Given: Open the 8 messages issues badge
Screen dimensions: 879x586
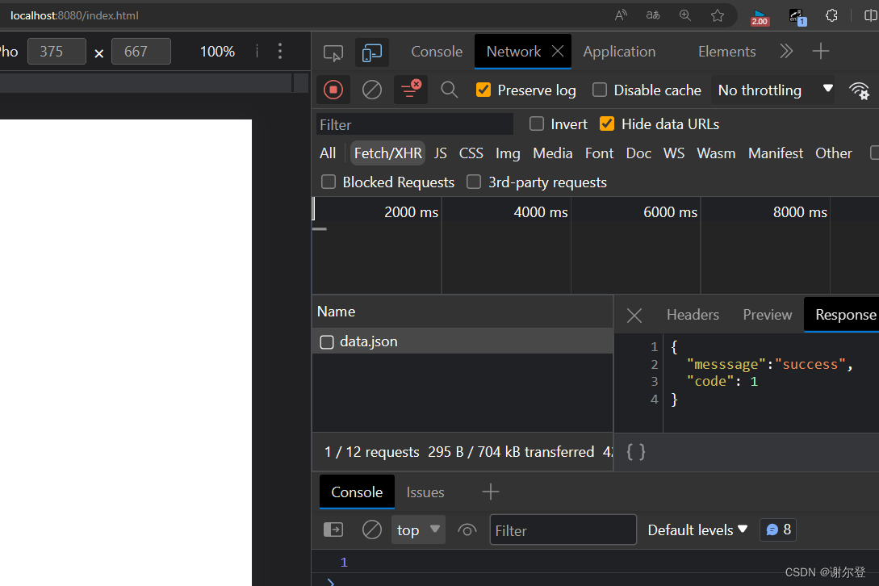Looking at the screenshot, I should 778,529.
